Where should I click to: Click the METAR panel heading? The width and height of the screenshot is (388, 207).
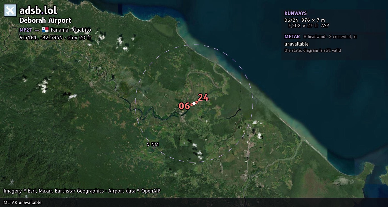pos(292,37)
